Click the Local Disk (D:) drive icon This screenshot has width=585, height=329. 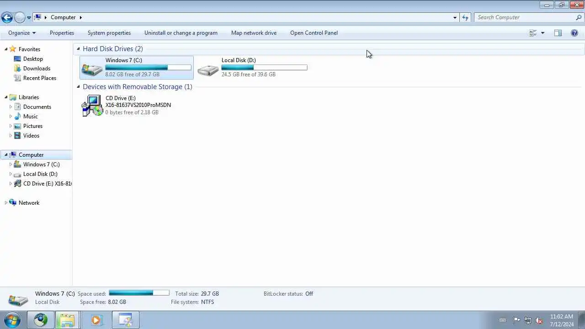[x=208, y=69]
